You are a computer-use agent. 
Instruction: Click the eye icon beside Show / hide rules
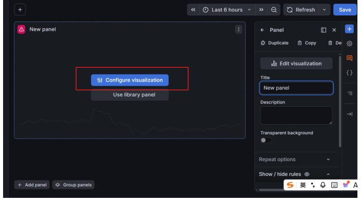click(x=307, y=174)
